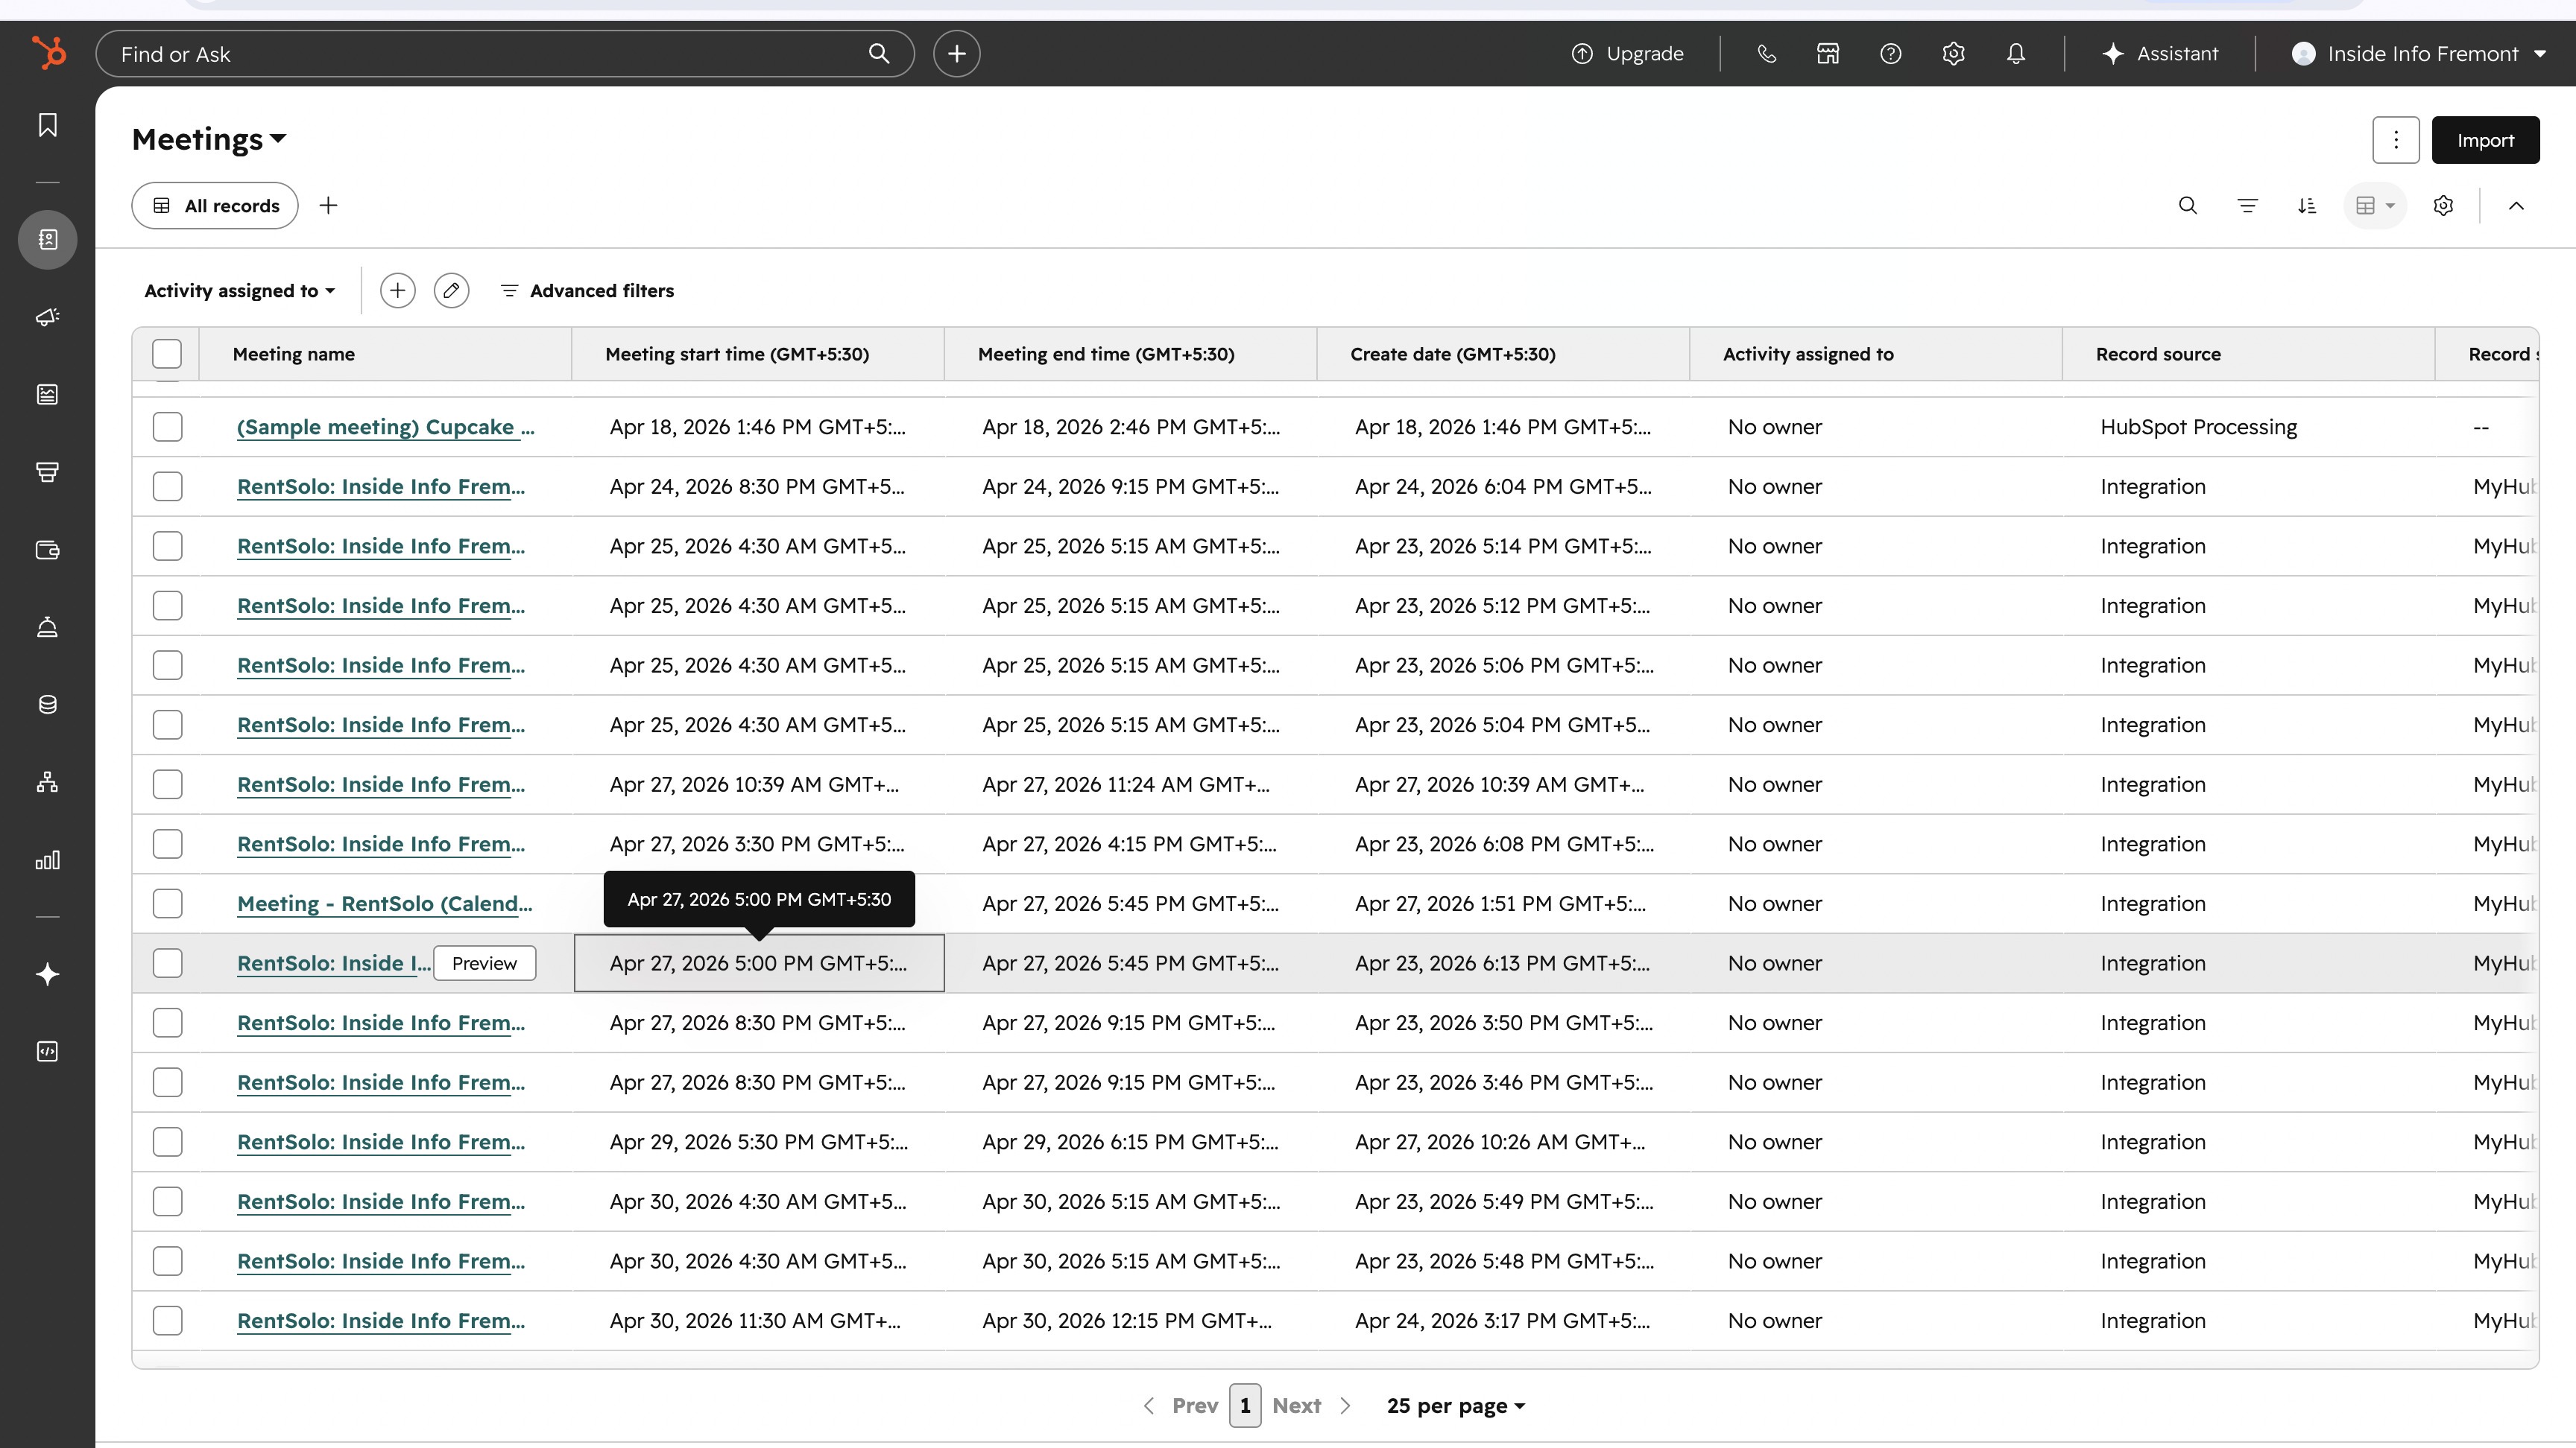Search the table with the magnifier icon
This screenshot has height=1448, width=2576.
click(2187, 206)
